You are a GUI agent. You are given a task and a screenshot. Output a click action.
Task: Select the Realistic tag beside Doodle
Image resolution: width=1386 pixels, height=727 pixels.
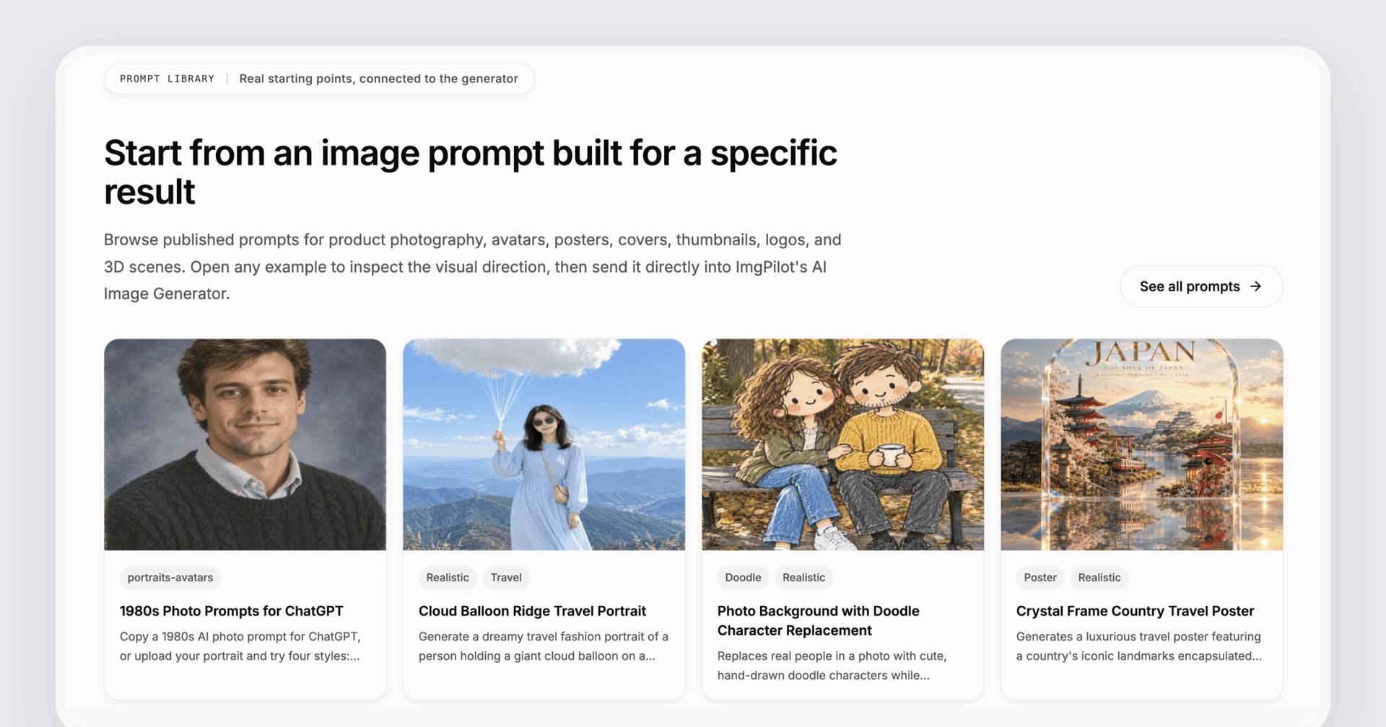pyautogui.click(x=804, y=578)
